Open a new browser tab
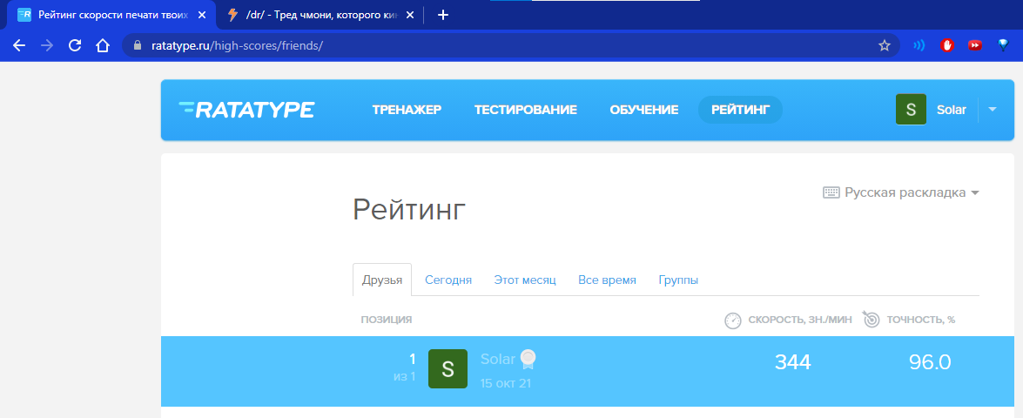1023x418 pixels. (443, 14)
